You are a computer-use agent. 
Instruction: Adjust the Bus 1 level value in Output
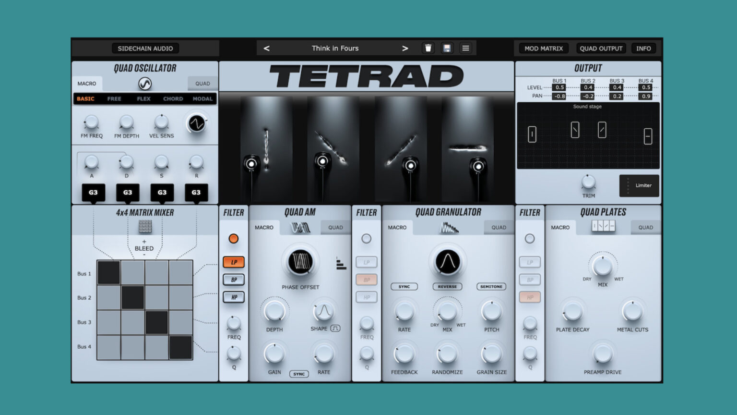559,87
